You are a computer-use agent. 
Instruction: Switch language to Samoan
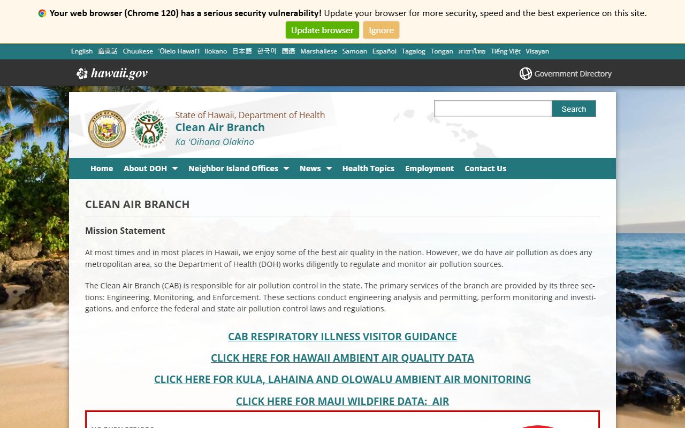(x=355, y=51)
